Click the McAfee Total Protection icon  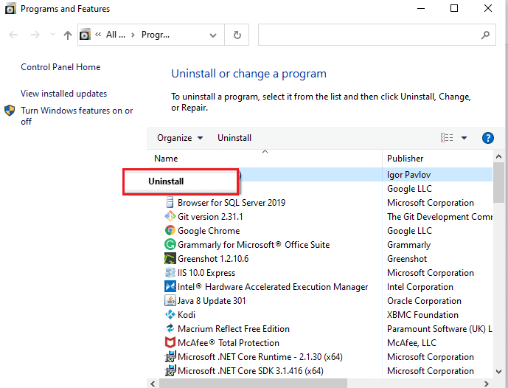[x=170, y=343]
